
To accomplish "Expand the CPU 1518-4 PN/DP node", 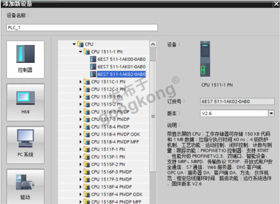I will tap(81, 127).
